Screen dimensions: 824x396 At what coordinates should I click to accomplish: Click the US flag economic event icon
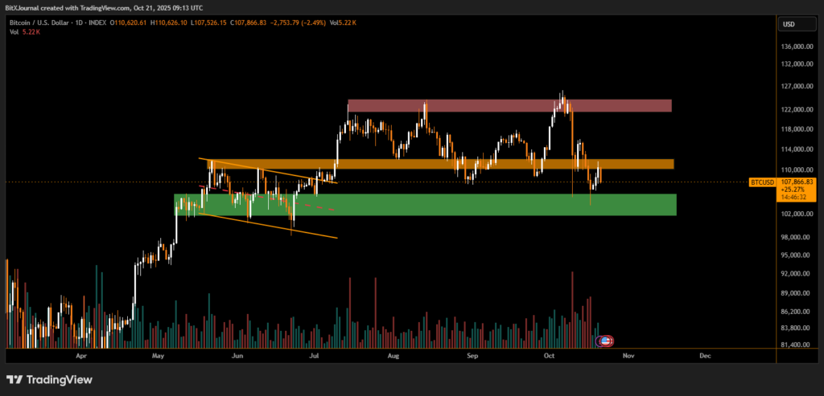coord(606,341)
